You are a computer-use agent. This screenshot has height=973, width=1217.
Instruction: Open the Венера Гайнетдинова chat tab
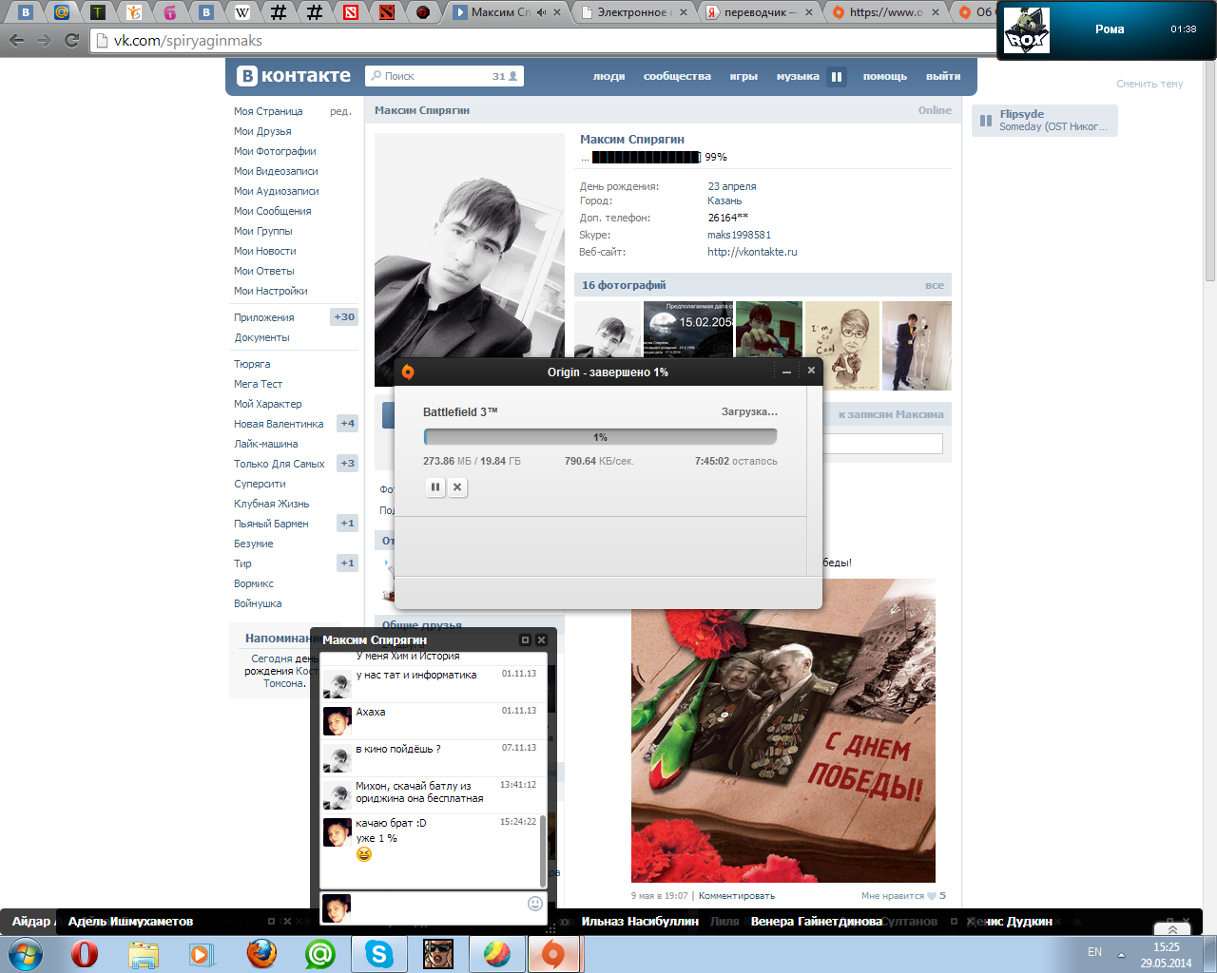click(816, 922)
